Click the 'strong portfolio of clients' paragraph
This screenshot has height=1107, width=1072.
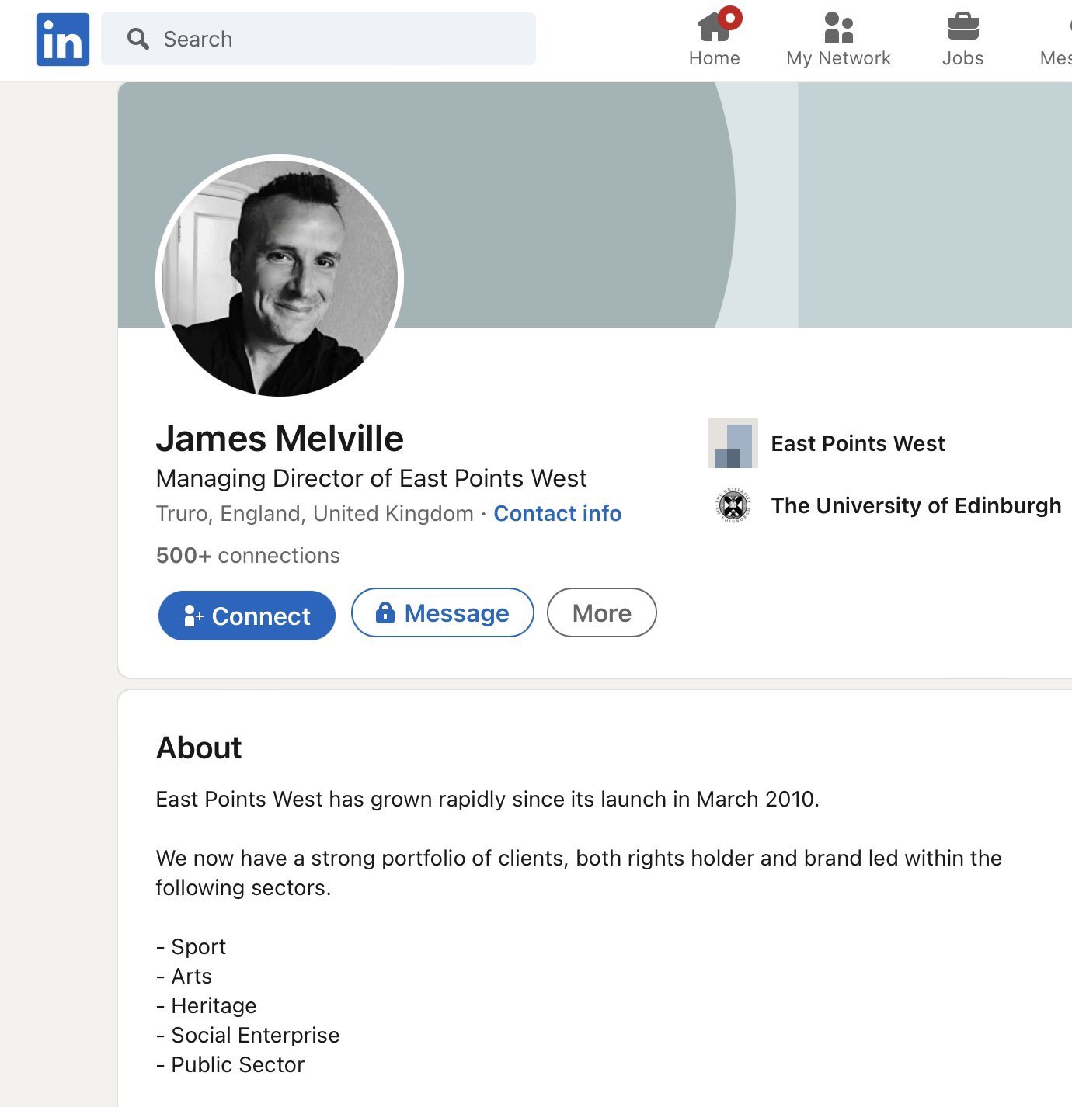(x=579, y=873)
